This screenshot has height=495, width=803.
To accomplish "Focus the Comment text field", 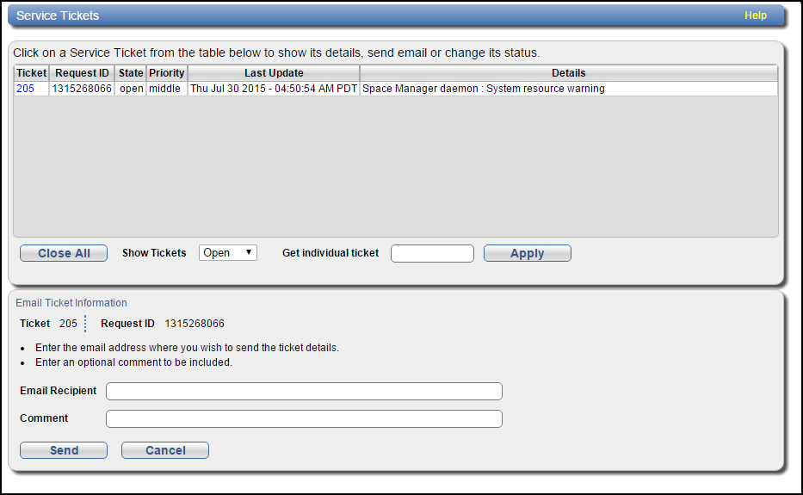I will [x=304, y=418].
